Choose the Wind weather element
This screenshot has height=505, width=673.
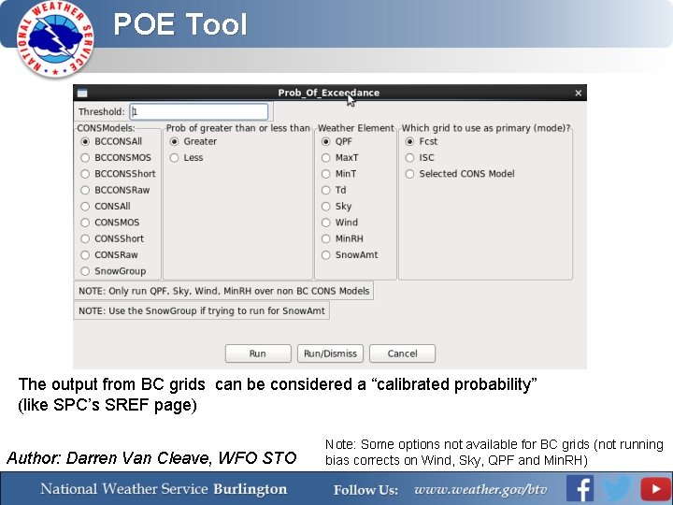tap(340, 223)
